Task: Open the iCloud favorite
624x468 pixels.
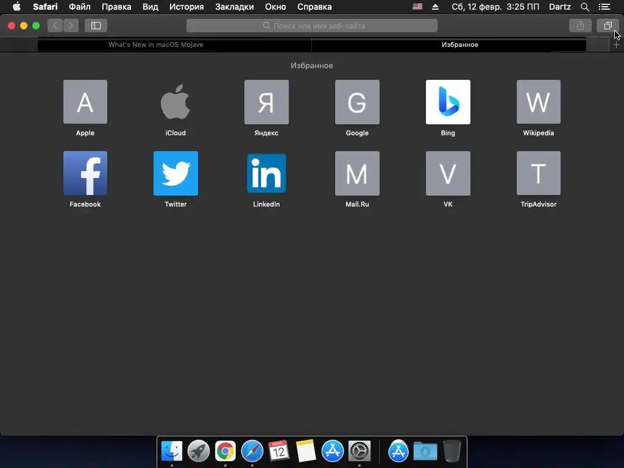Action: [x=175, y=102]
